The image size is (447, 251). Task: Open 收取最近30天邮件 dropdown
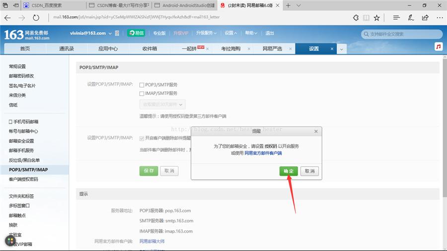[162, 105]
